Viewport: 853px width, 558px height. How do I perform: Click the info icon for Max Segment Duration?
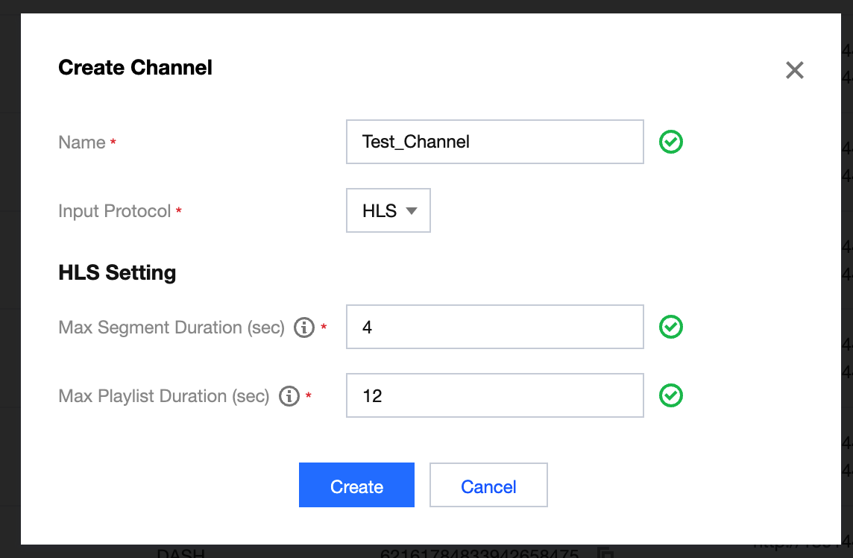(304, 327)
